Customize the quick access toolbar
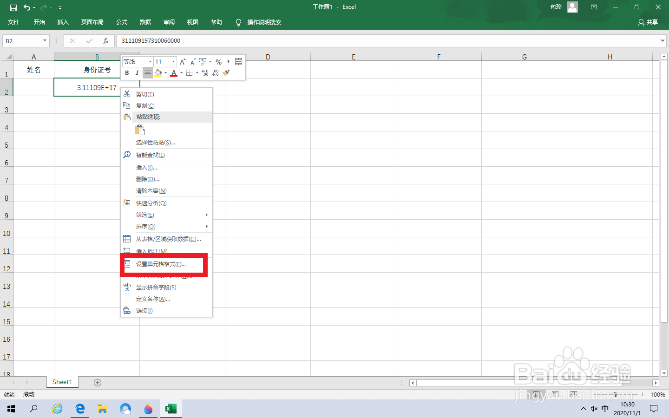669x418 pixels. [x=60, y=8]
